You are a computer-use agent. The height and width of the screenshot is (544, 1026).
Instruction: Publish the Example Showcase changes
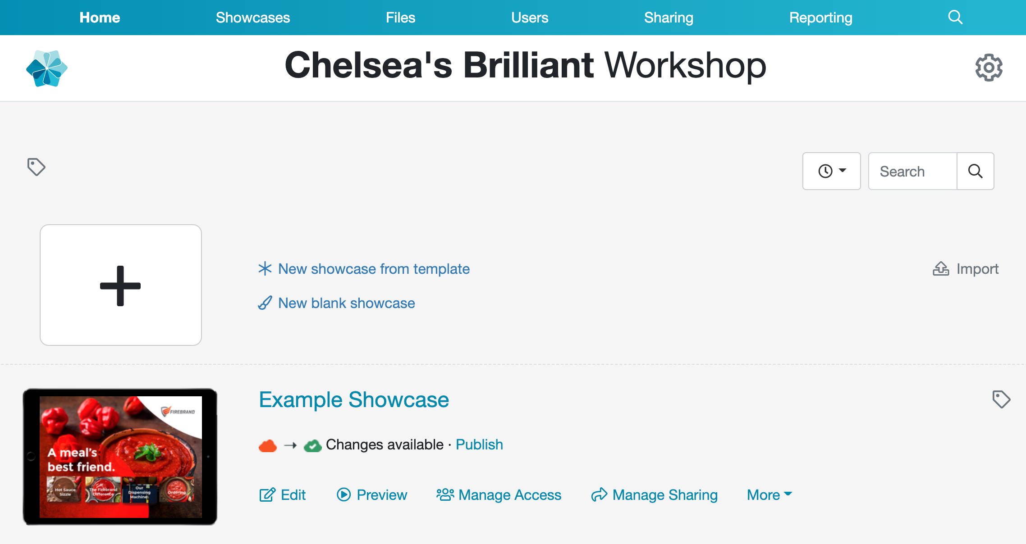479,444
